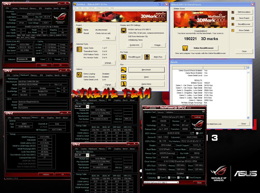Switch to SPD tab in CPU-Z Memory window
Screen dimensions: 260x193
pyautogui.click(x=43, y=118)
